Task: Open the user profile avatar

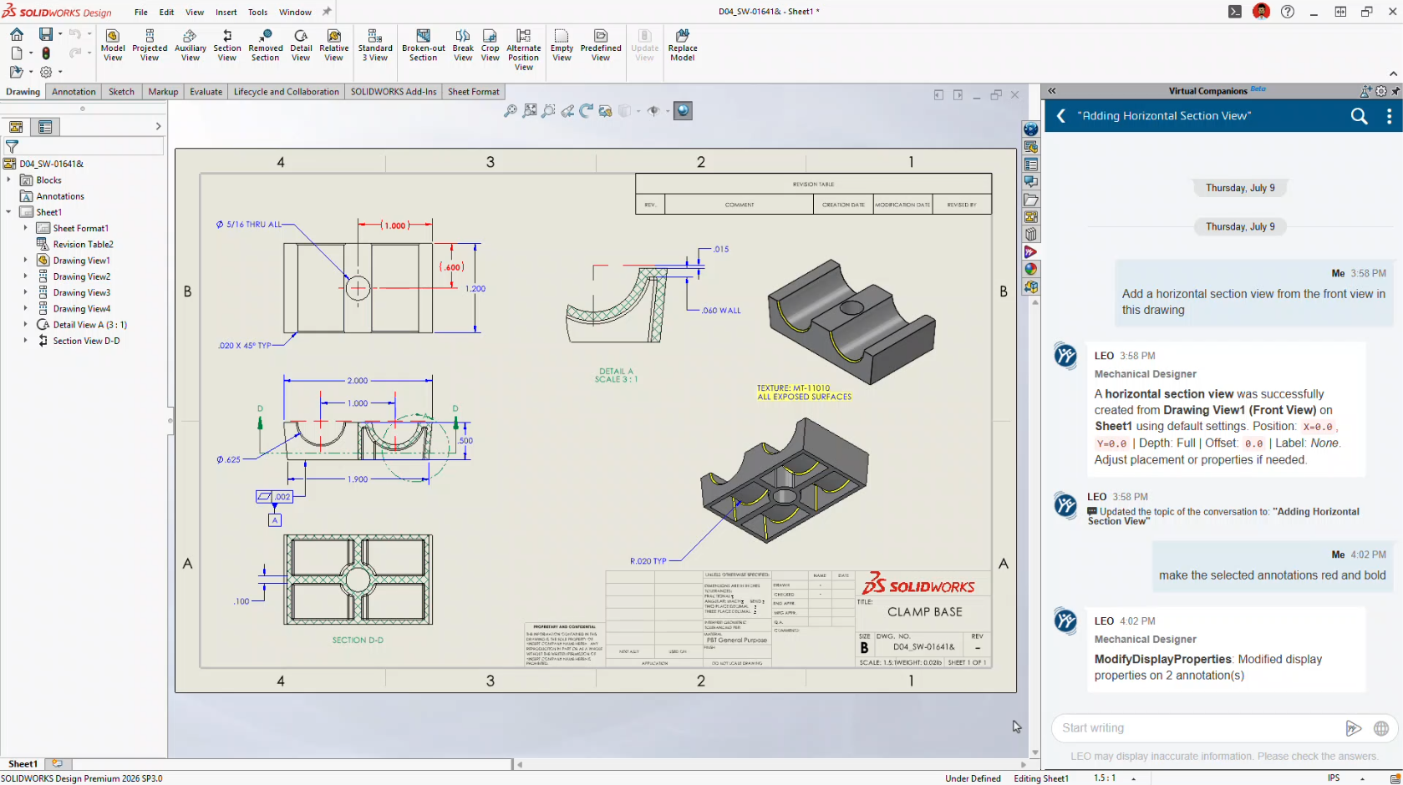Action: point(1262,12)
